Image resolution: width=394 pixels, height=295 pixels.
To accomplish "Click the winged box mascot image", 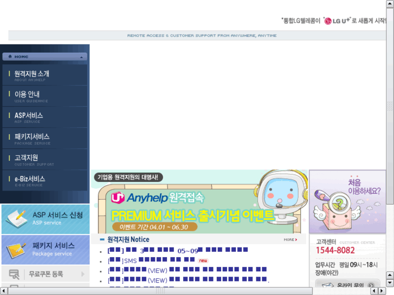I will point(337,211).
